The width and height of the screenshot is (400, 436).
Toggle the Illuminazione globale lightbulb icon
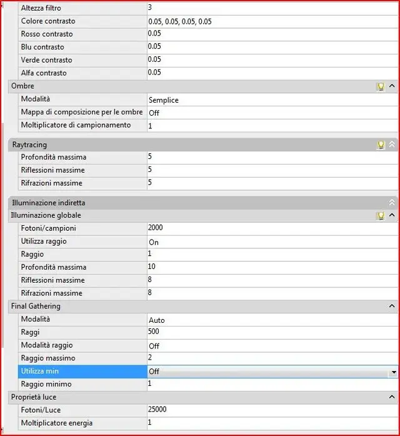(381, 216)
